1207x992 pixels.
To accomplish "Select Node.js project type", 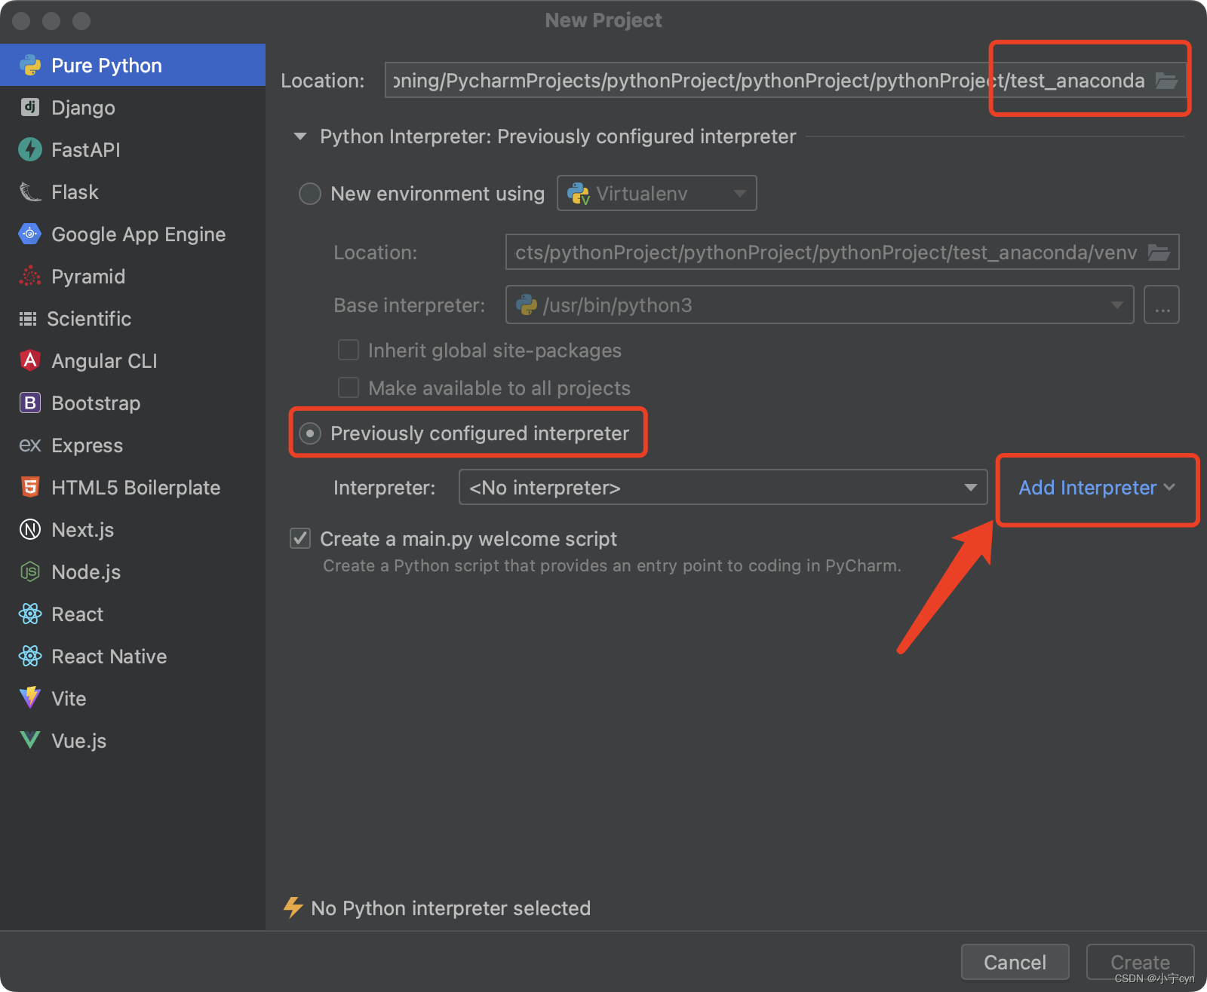I will 133,571.
